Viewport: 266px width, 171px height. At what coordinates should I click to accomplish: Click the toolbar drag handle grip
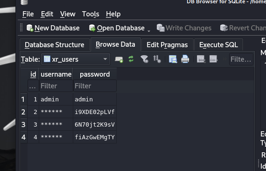(21, 28)
